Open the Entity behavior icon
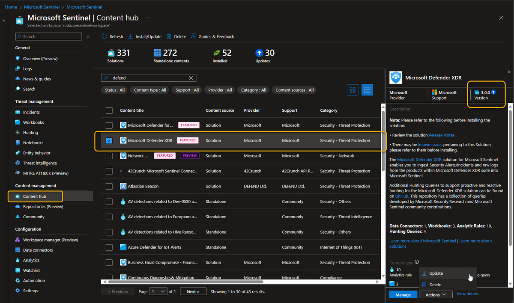Screen dimensions: 514x303 [18, 153]
